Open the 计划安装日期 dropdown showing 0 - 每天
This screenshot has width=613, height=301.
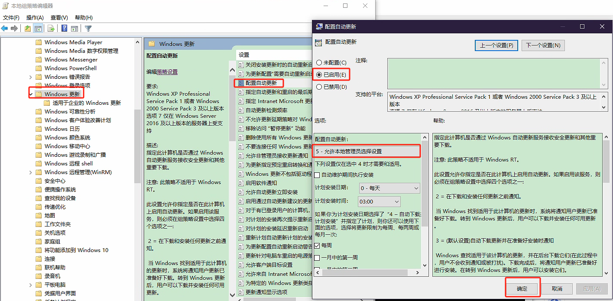[389, 188]
